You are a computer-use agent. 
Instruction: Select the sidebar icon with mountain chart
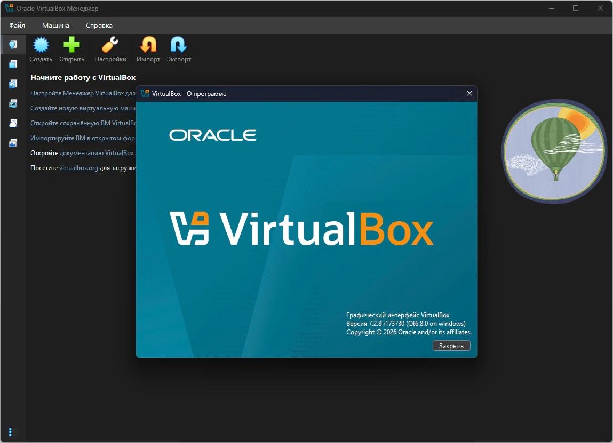click(13, 143)
